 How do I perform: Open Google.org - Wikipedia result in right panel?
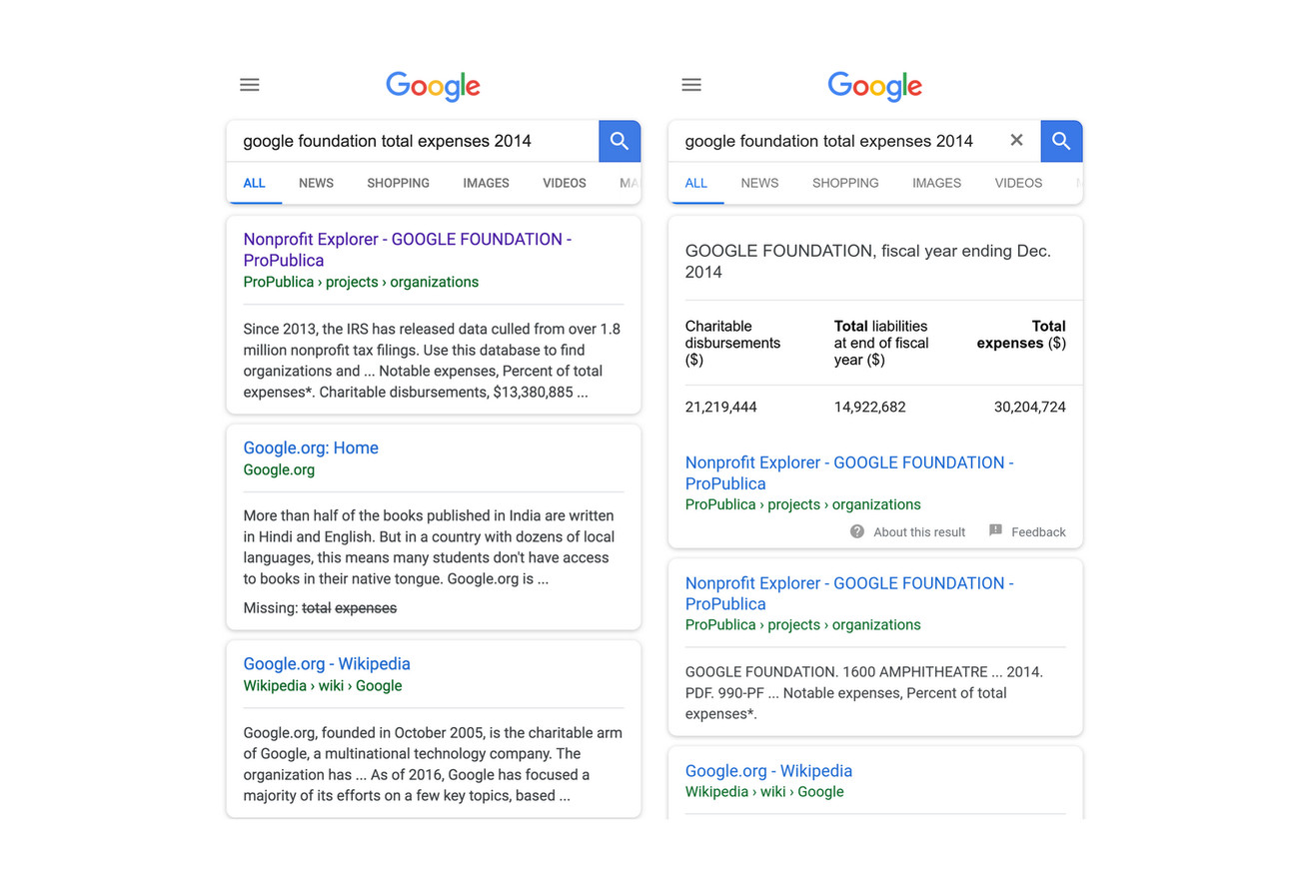[x=768, y=770]
